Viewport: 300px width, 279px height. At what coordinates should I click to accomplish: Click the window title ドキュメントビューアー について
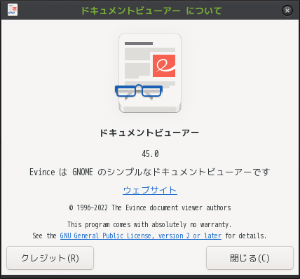click(x=151, y=11)
